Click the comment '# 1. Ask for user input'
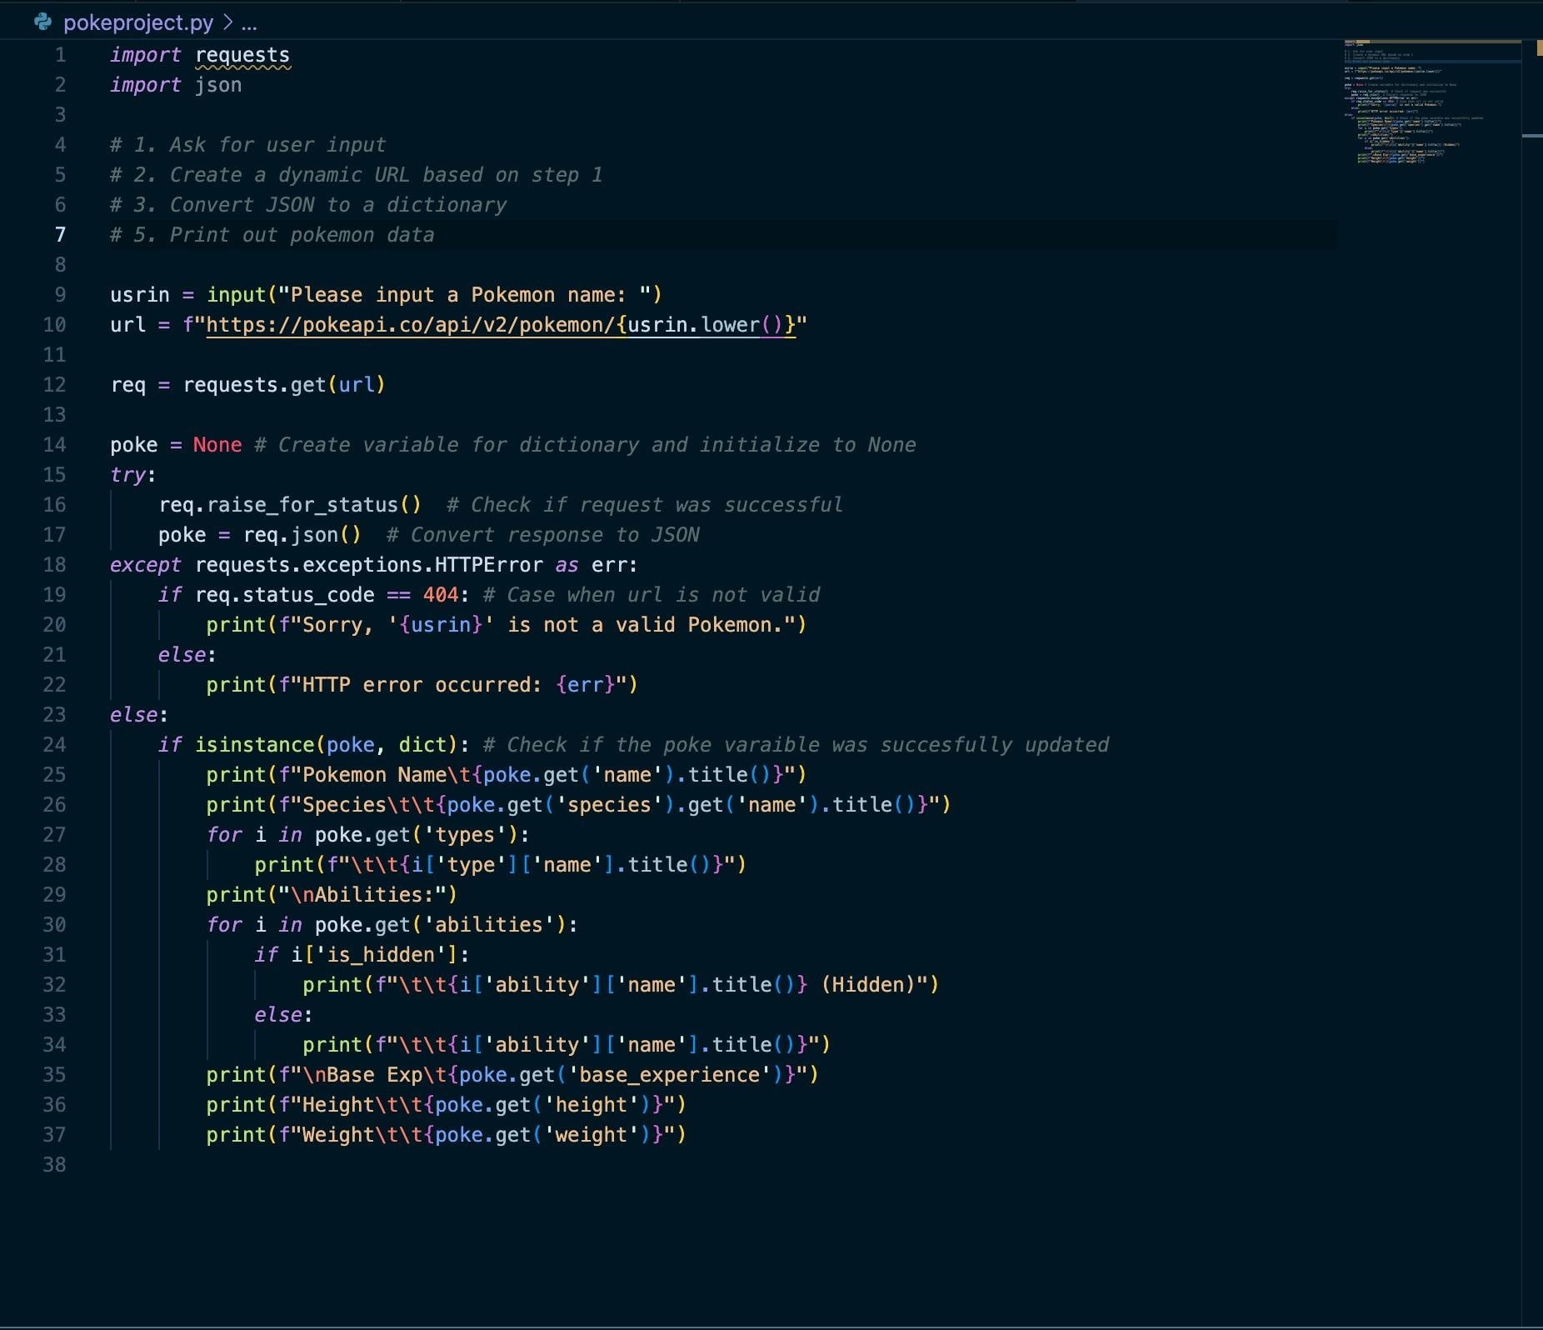This screenshot has width=1543, height=1330. pos(248,145)
